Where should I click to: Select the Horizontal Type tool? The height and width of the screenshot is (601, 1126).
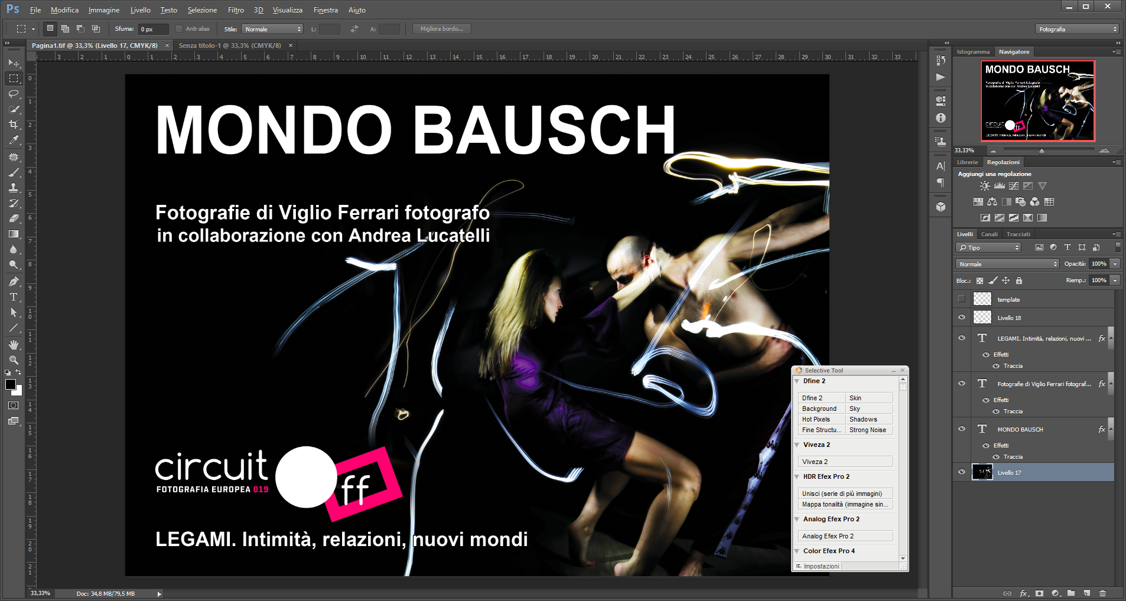(x=14, y=297)
